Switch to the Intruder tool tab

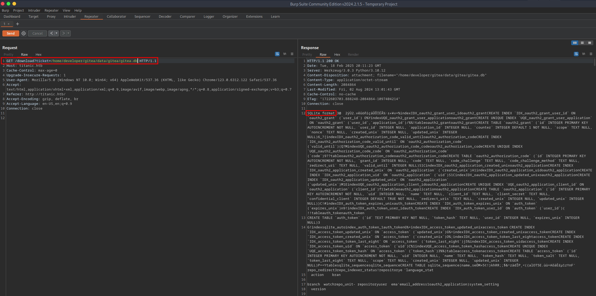70,16
